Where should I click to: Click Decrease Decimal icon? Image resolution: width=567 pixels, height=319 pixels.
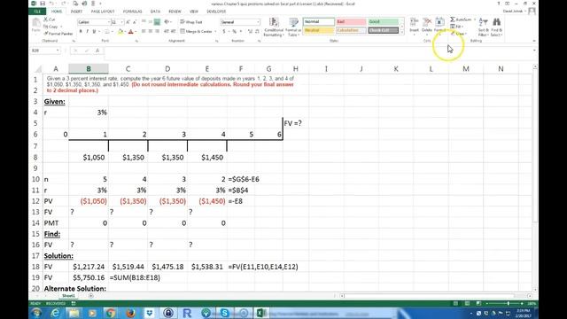coord(257,32)
